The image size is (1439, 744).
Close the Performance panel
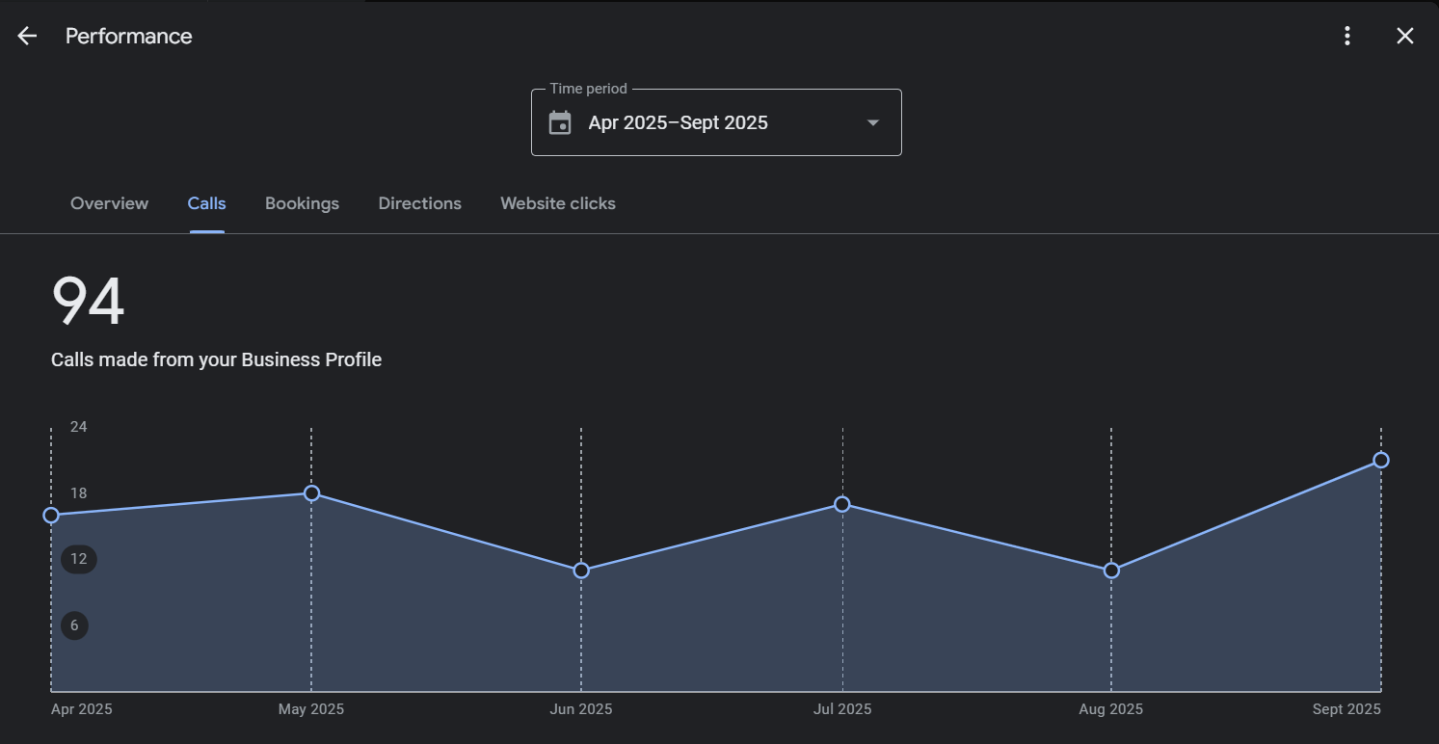point(1405,37)
